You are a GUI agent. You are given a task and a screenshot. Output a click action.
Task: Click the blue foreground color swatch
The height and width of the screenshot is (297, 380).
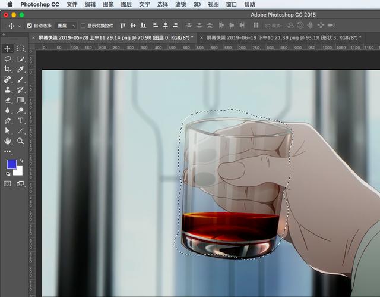click(x=12, y=164)
